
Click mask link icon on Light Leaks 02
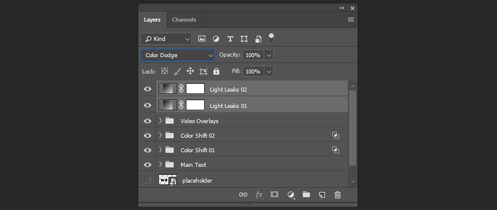point(181,89)
